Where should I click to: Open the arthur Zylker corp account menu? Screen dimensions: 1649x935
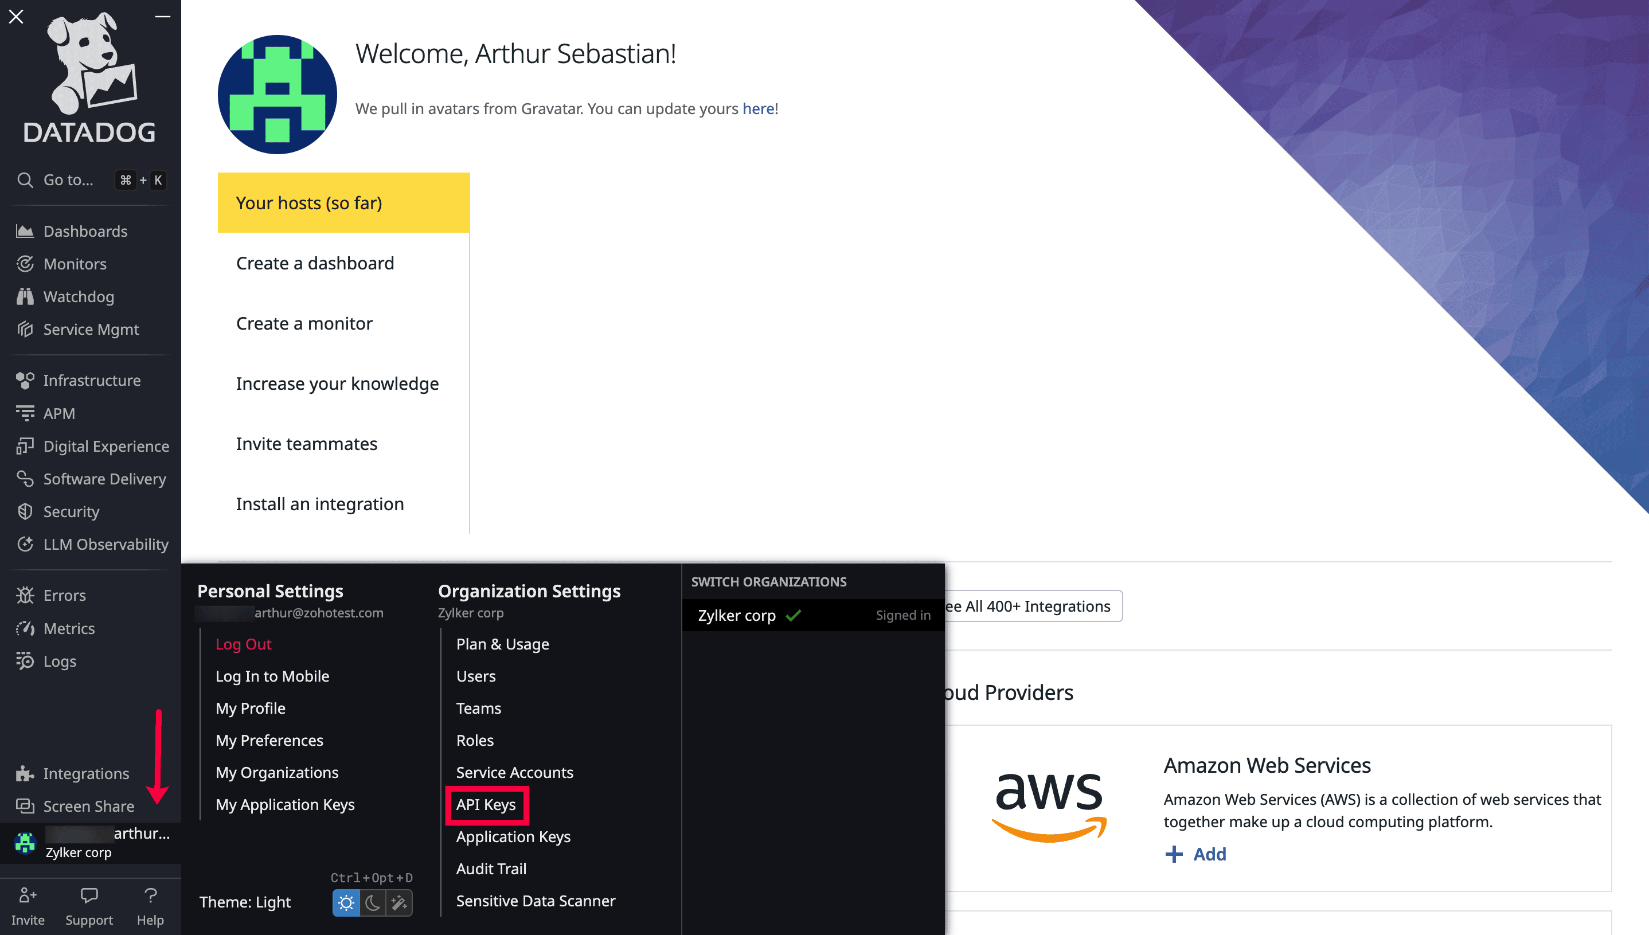(90, 842)
